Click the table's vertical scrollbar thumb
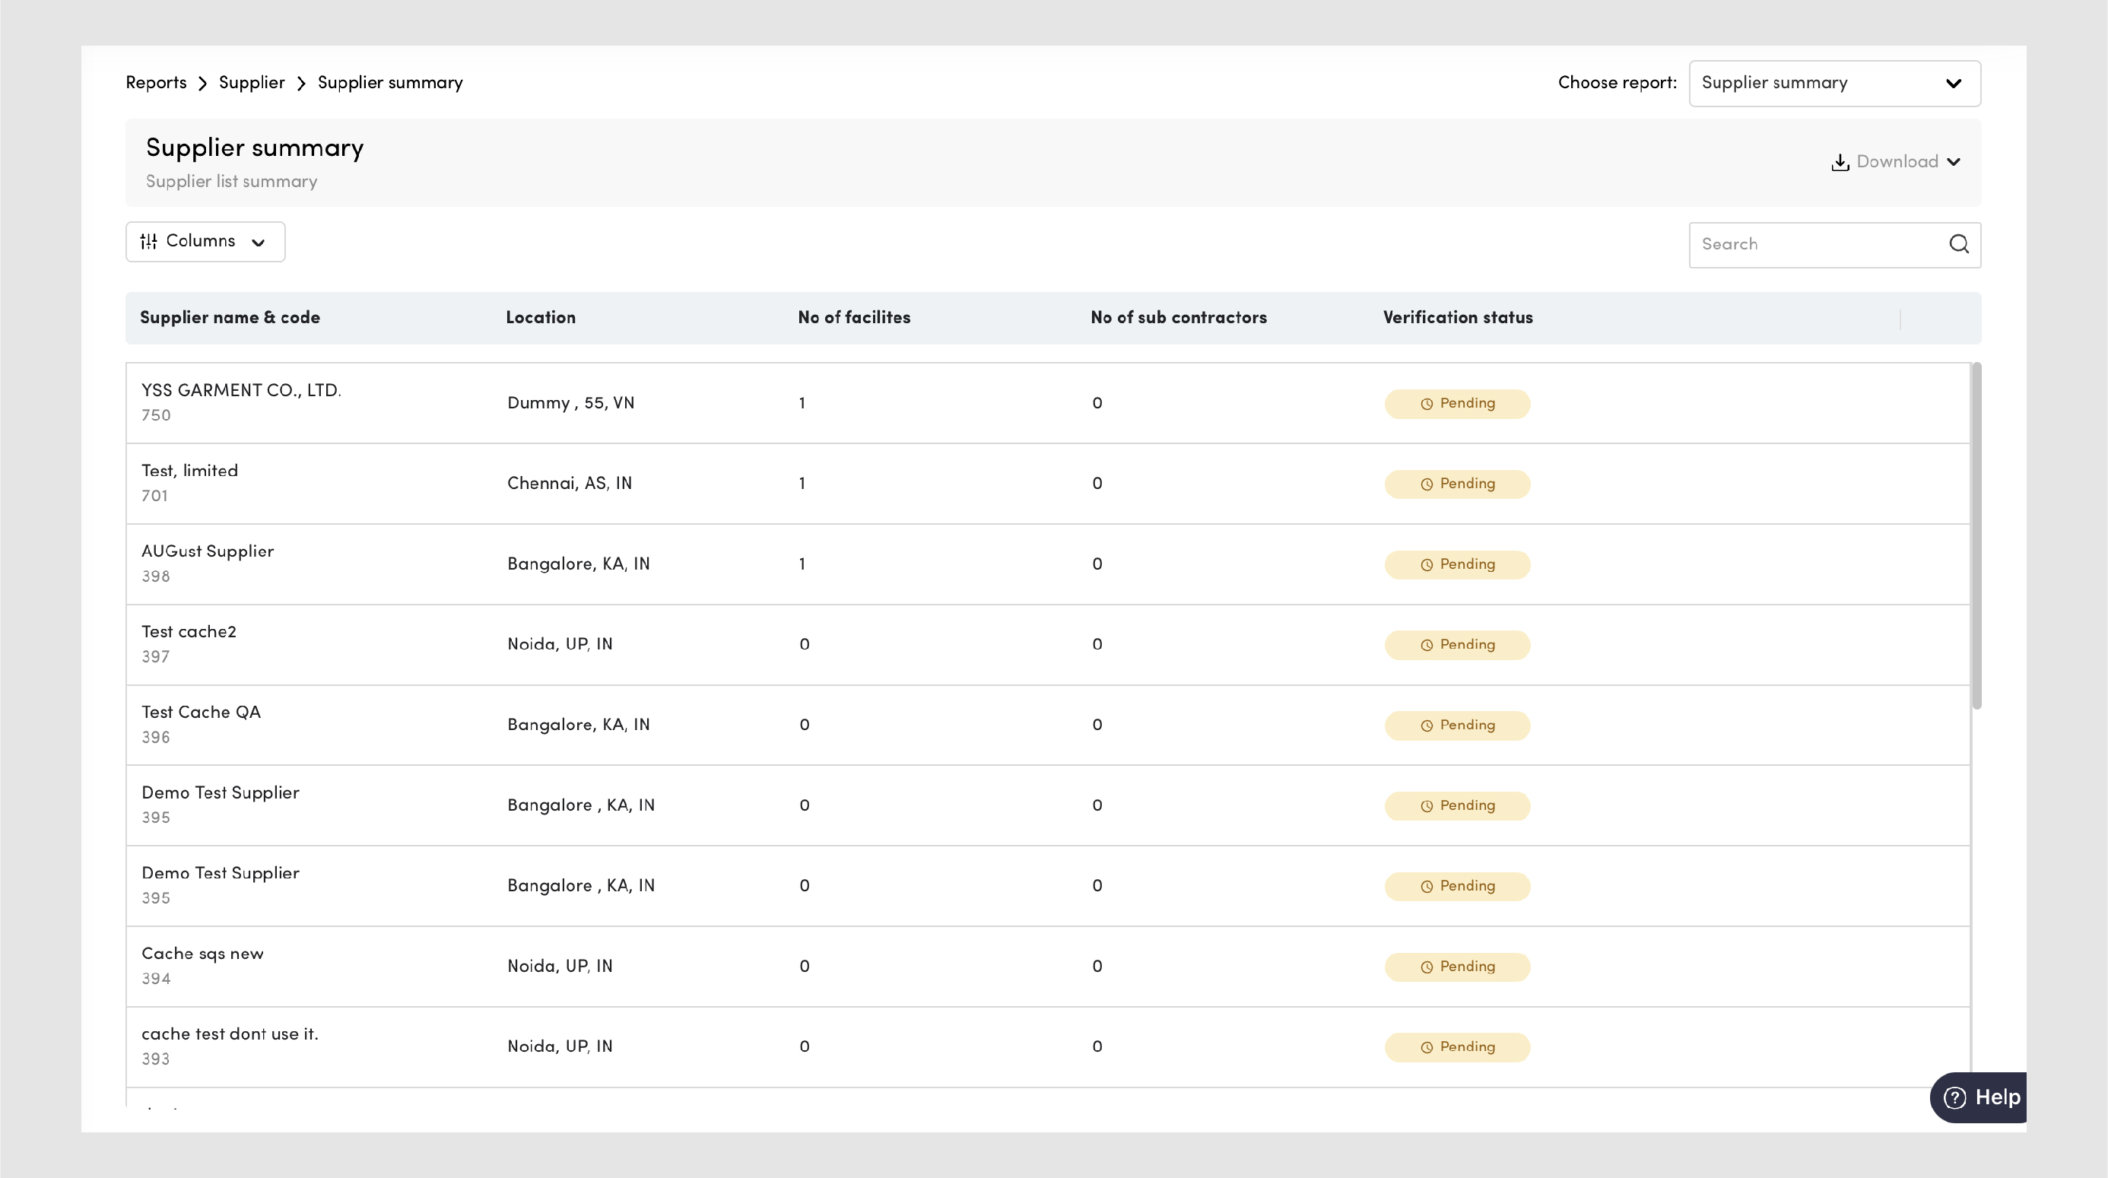 tap(1976, 536)
